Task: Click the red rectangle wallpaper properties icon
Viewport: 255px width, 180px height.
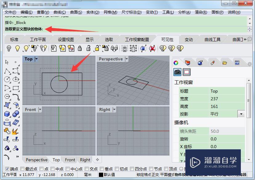Action: pos(187,72)
